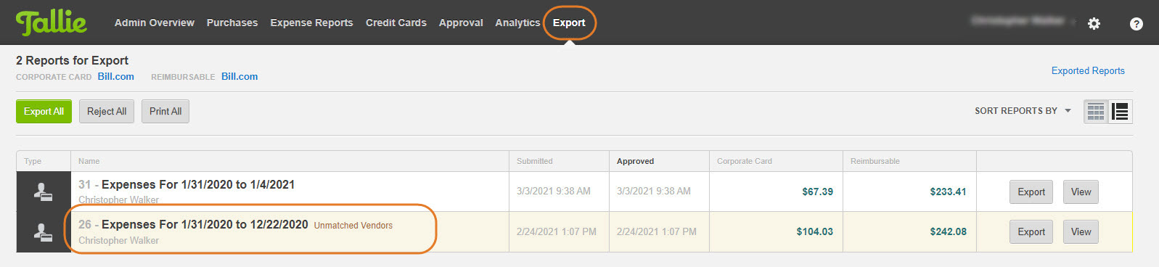Expand the Sort Reports By dropdown

coord(1023,111)
